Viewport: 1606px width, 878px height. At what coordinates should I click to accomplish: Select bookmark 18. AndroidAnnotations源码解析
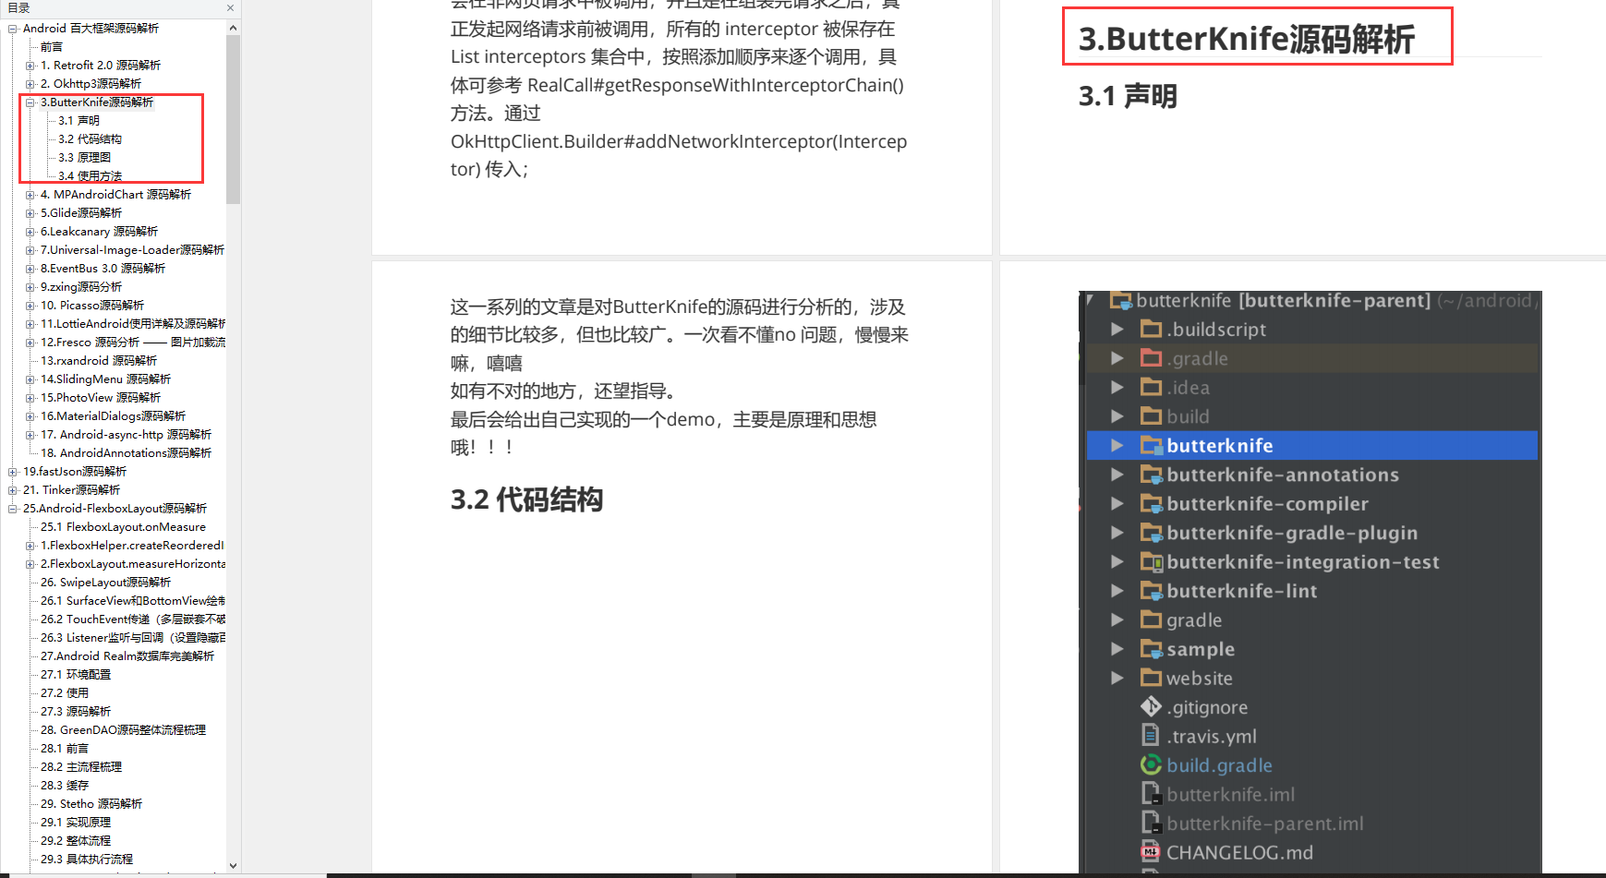point(126,453)
